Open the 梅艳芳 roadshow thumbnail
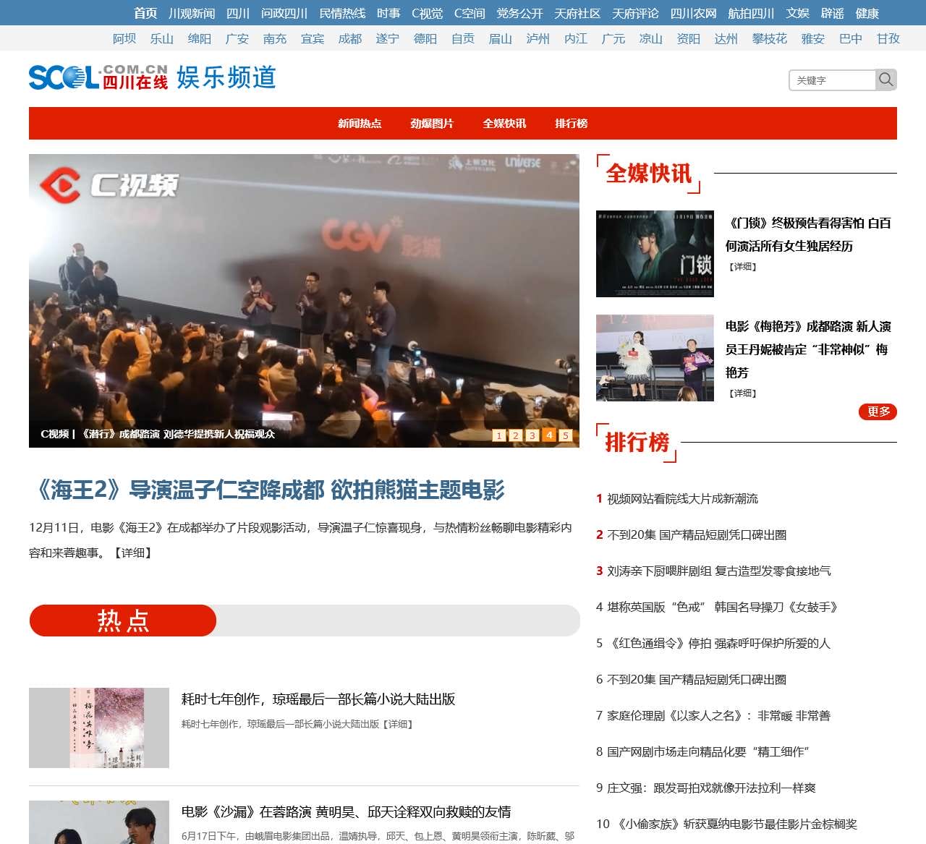926x844 pixels. point(655,358)
